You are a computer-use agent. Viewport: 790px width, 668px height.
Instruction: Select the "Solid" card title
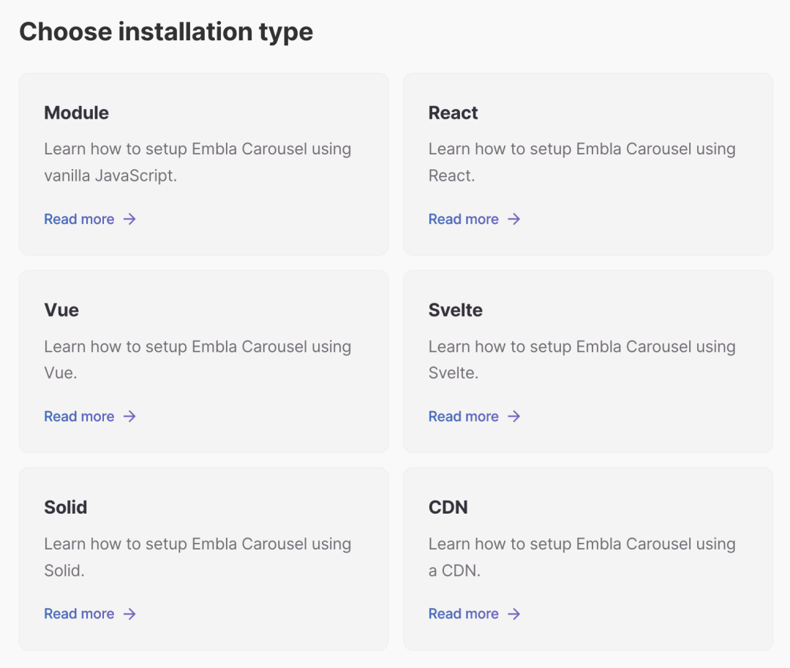tap(66, 507)
